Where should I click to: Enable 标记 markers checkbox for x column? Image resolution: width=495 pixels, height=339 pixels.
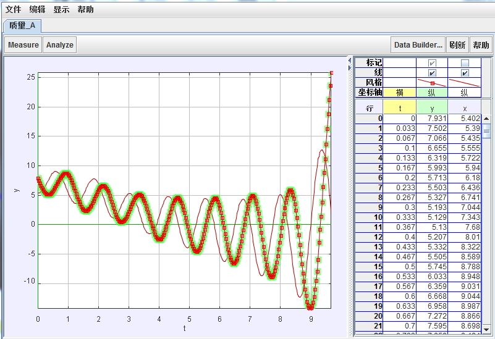tap(465, 63)
